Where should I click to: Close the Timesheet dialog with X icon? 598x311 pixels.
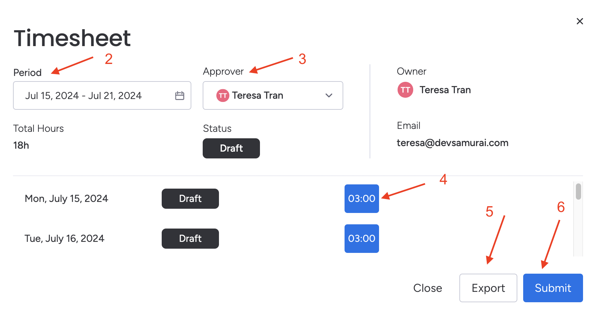(579, 21)
